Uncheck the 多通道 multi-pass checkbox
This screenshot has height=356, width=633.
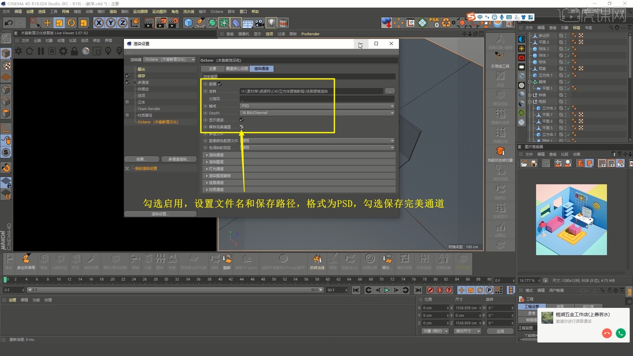click(127, 82)
